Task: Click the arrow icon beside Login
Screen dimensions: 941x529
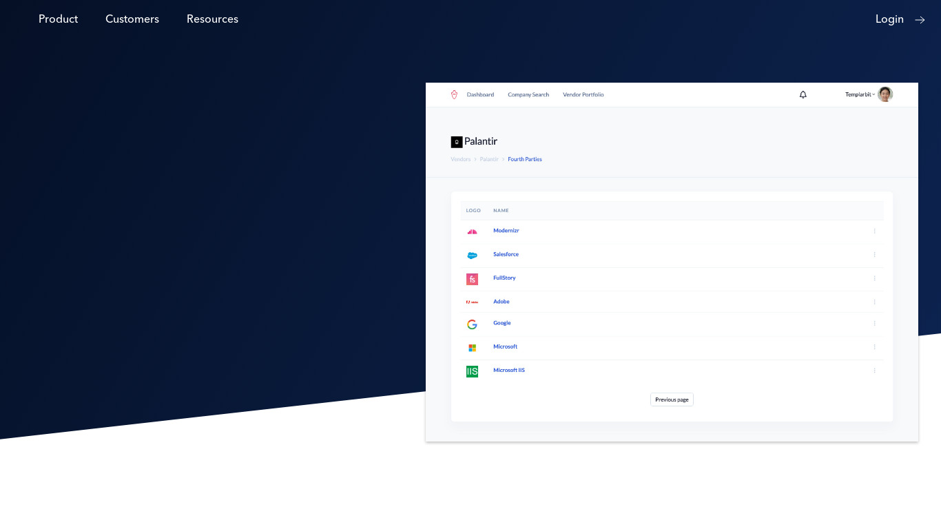Action: [920, 20]
